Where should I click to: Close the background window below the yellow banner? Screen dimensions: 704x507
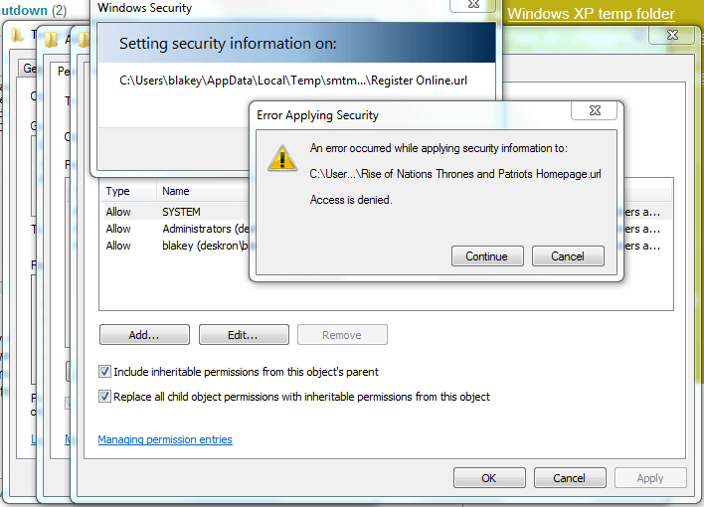coord(662,35)
